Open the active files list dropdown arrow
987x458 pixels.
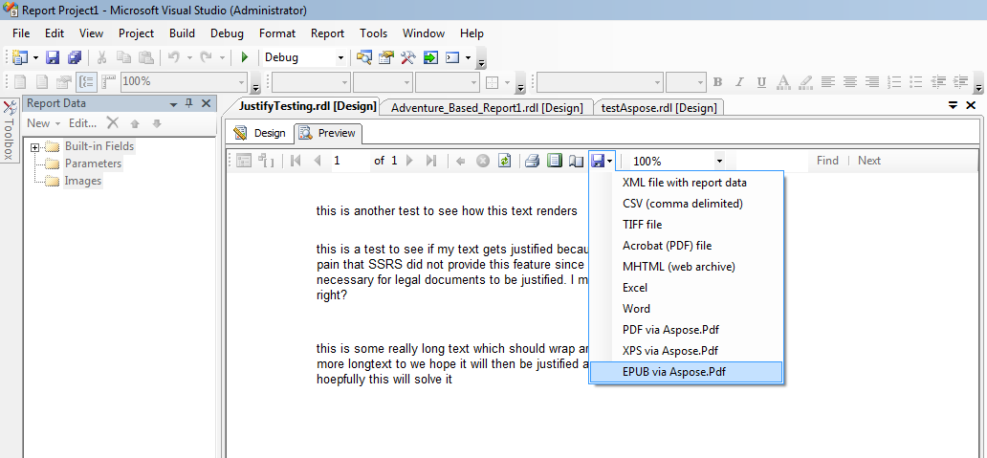953,106
